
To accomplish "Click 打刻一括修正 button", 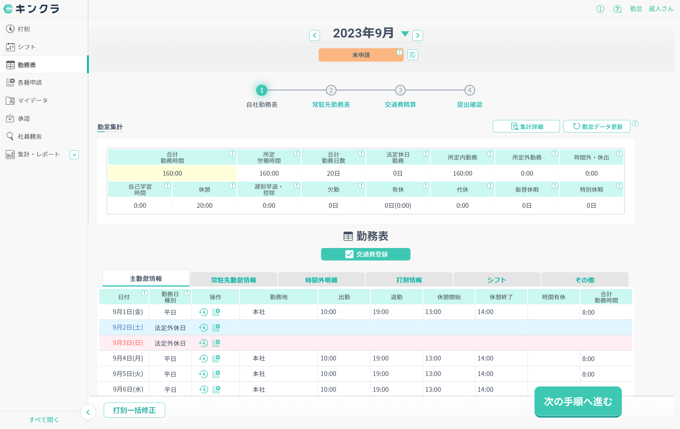I will point(134,410).
